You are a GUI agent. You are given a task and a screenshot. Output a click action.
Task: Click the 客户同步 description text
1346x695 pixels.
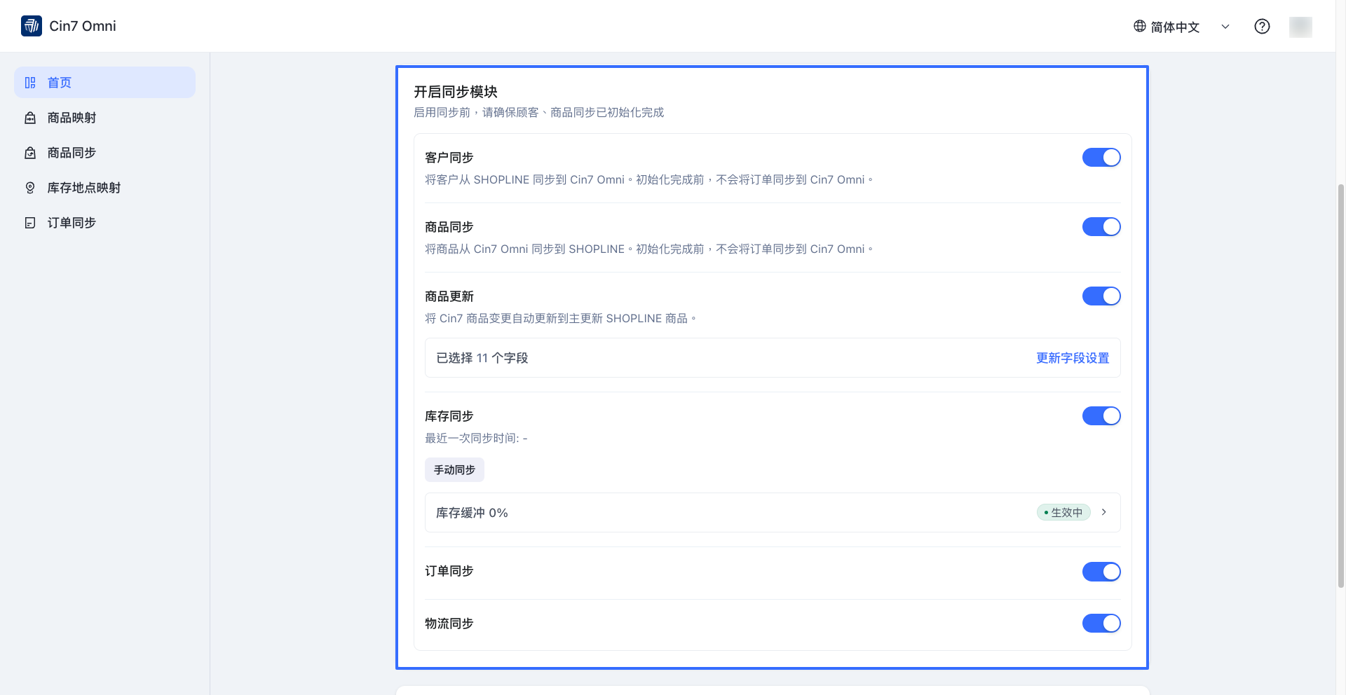pos(649,180)
